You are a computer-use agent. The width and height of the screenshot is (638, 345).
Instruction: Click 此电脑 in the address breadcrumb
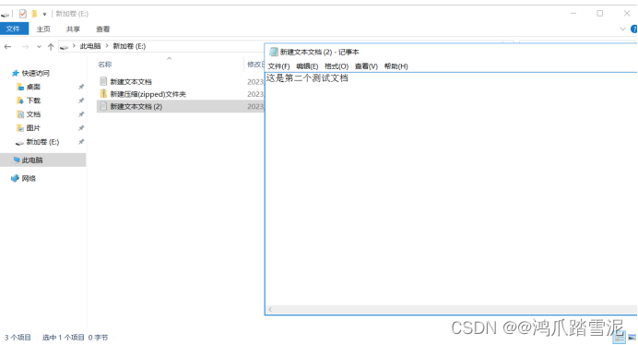coord(90,46)
